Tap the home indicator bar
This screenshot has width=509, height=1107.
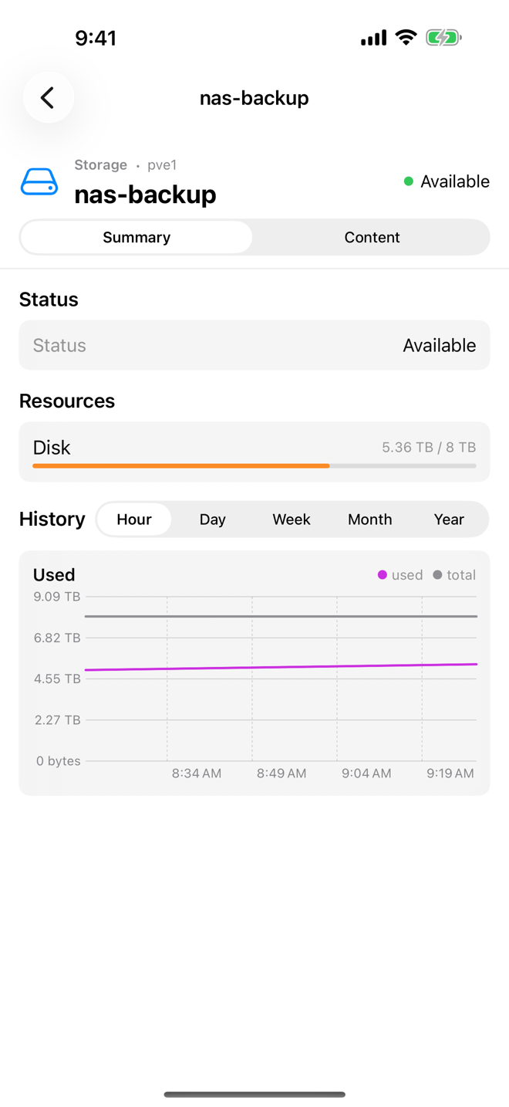click(254, 1094)
